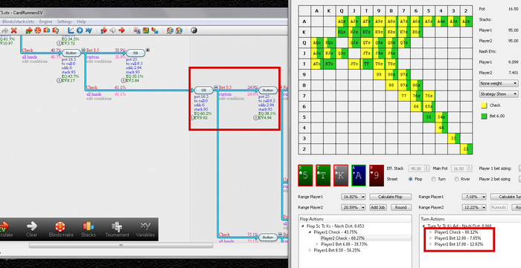Open the Strategy Show dropdown

click(x=499, y=94)
